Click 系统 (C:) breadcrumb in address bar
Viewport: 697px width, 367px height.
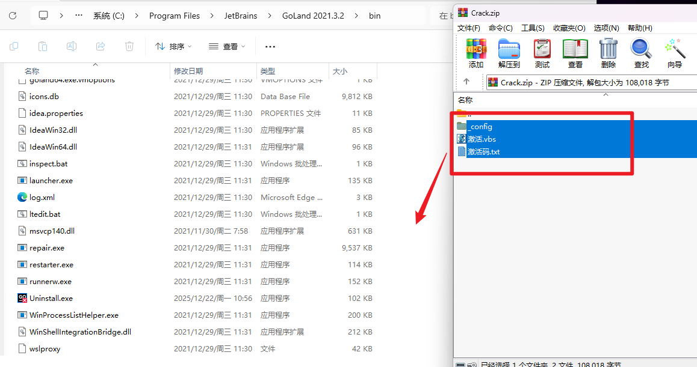tap(109, 16)
